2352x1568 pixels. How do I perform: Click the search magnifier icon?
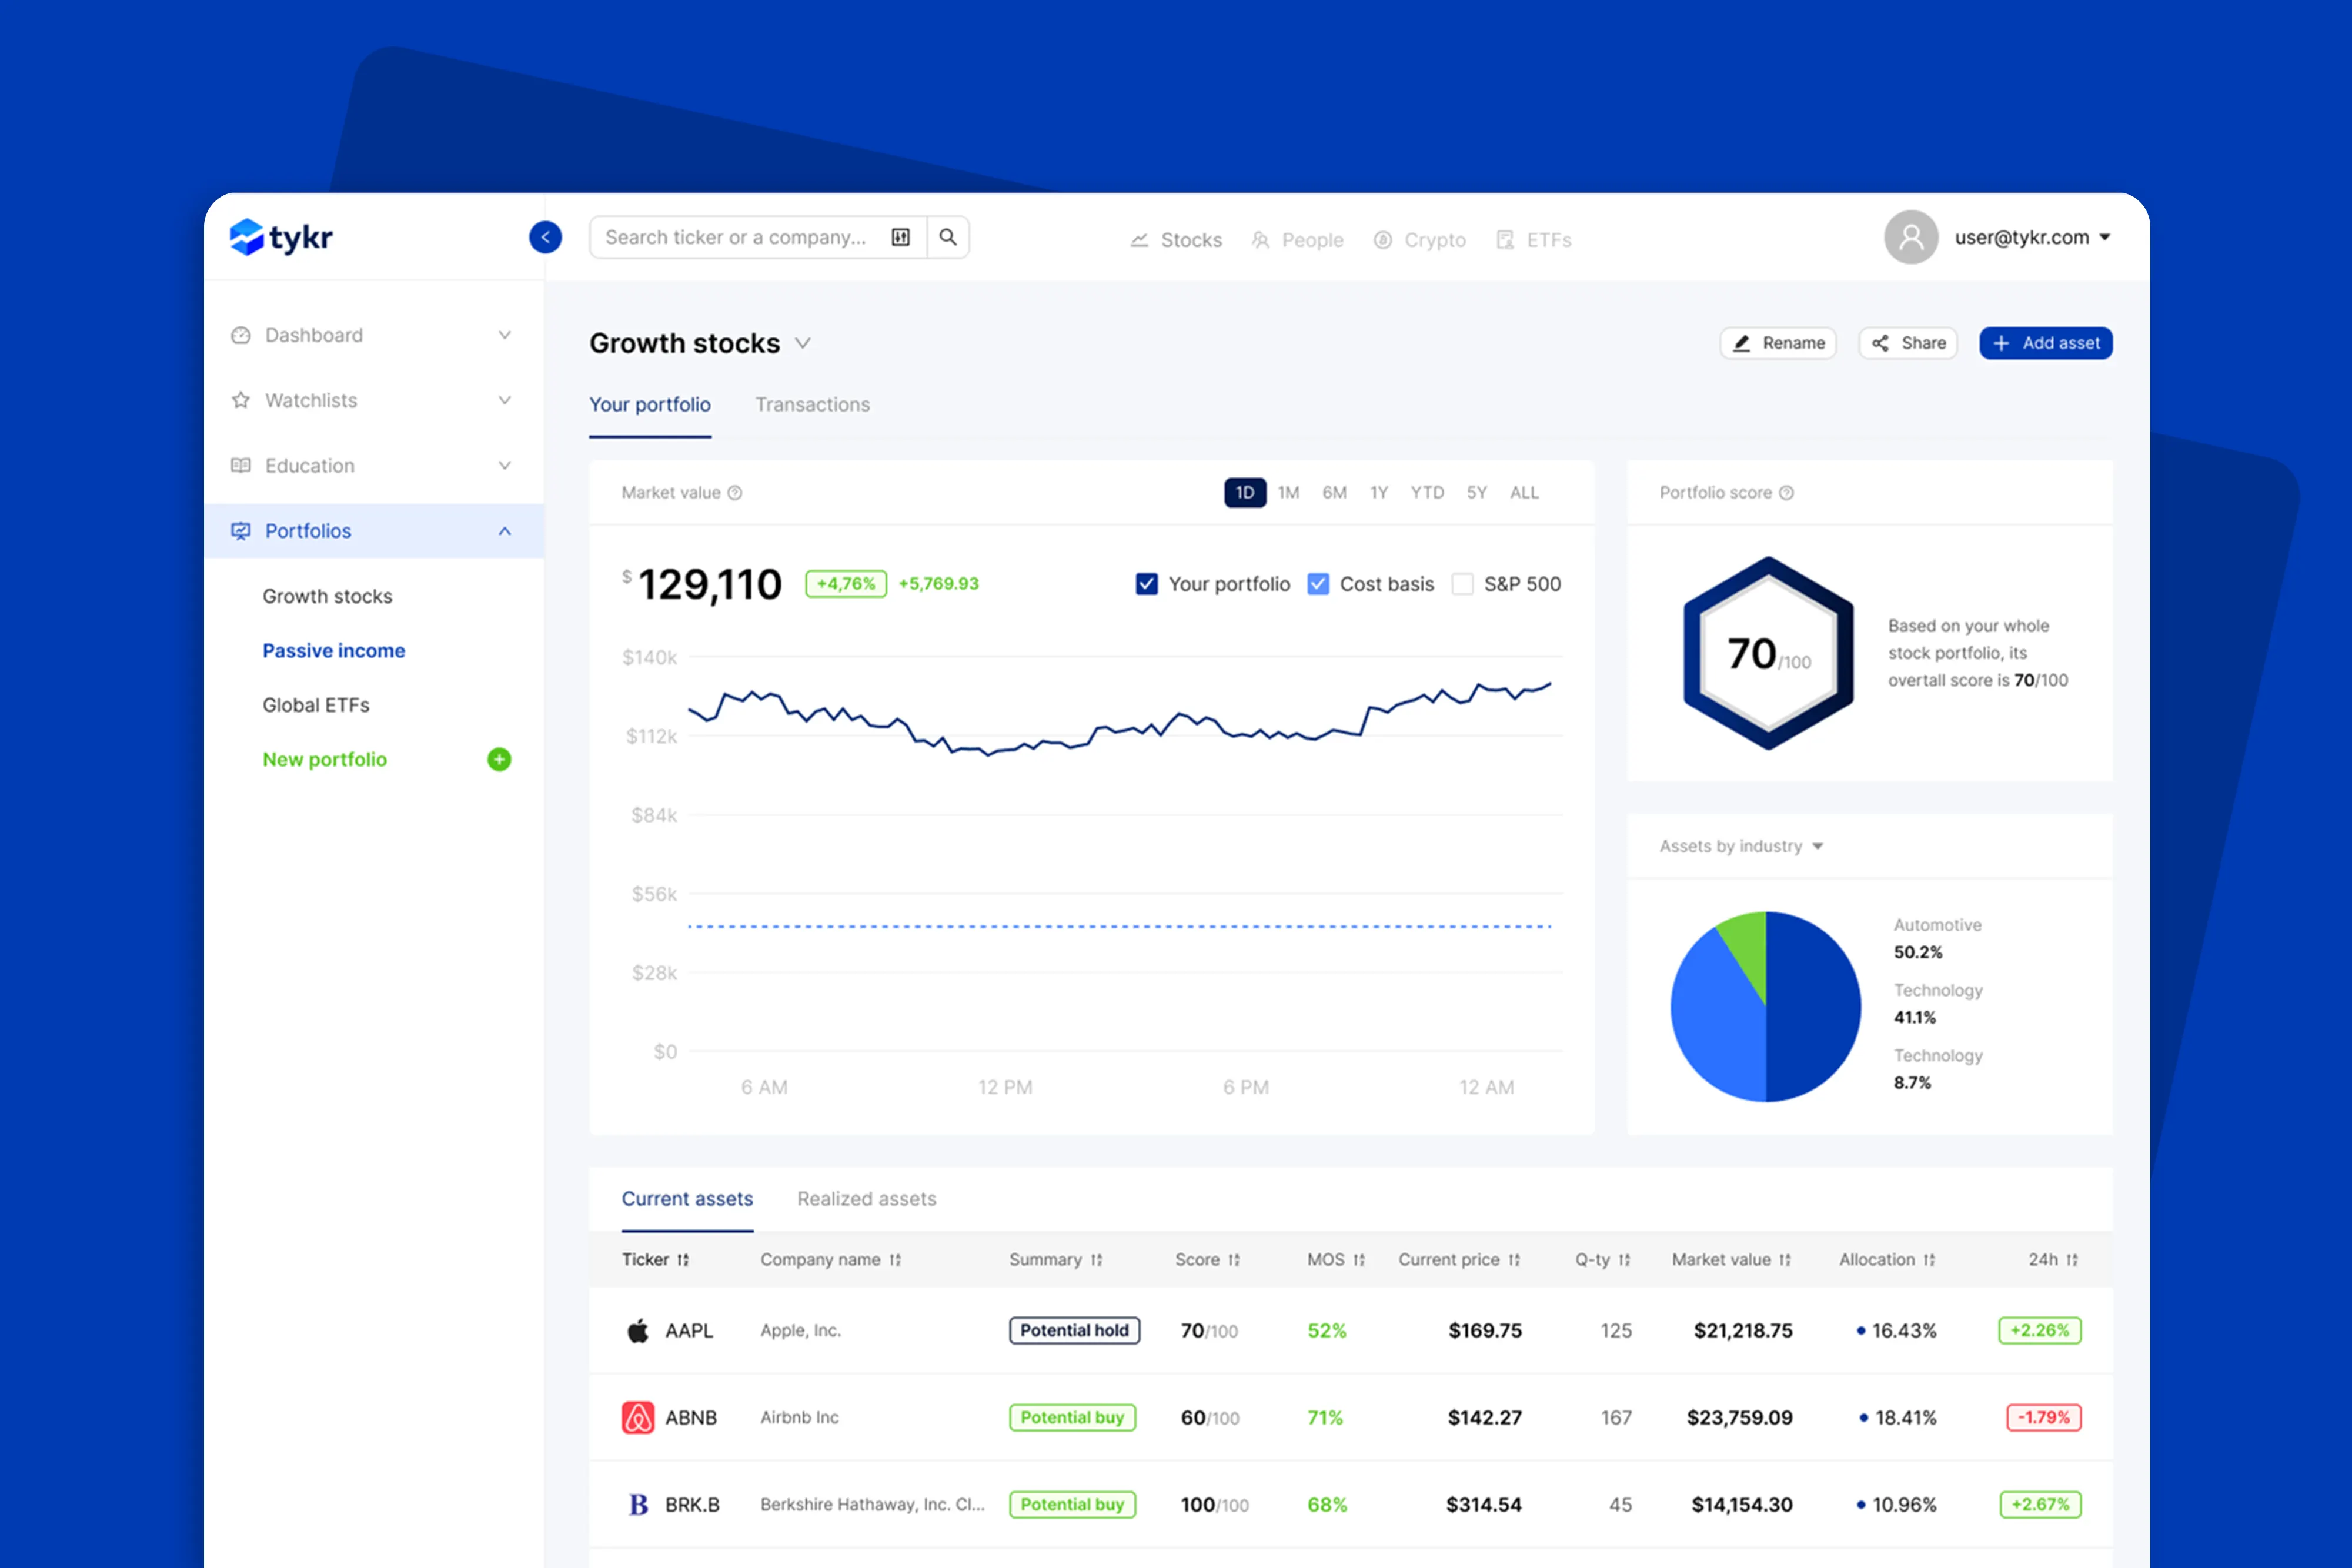[947, 237]
